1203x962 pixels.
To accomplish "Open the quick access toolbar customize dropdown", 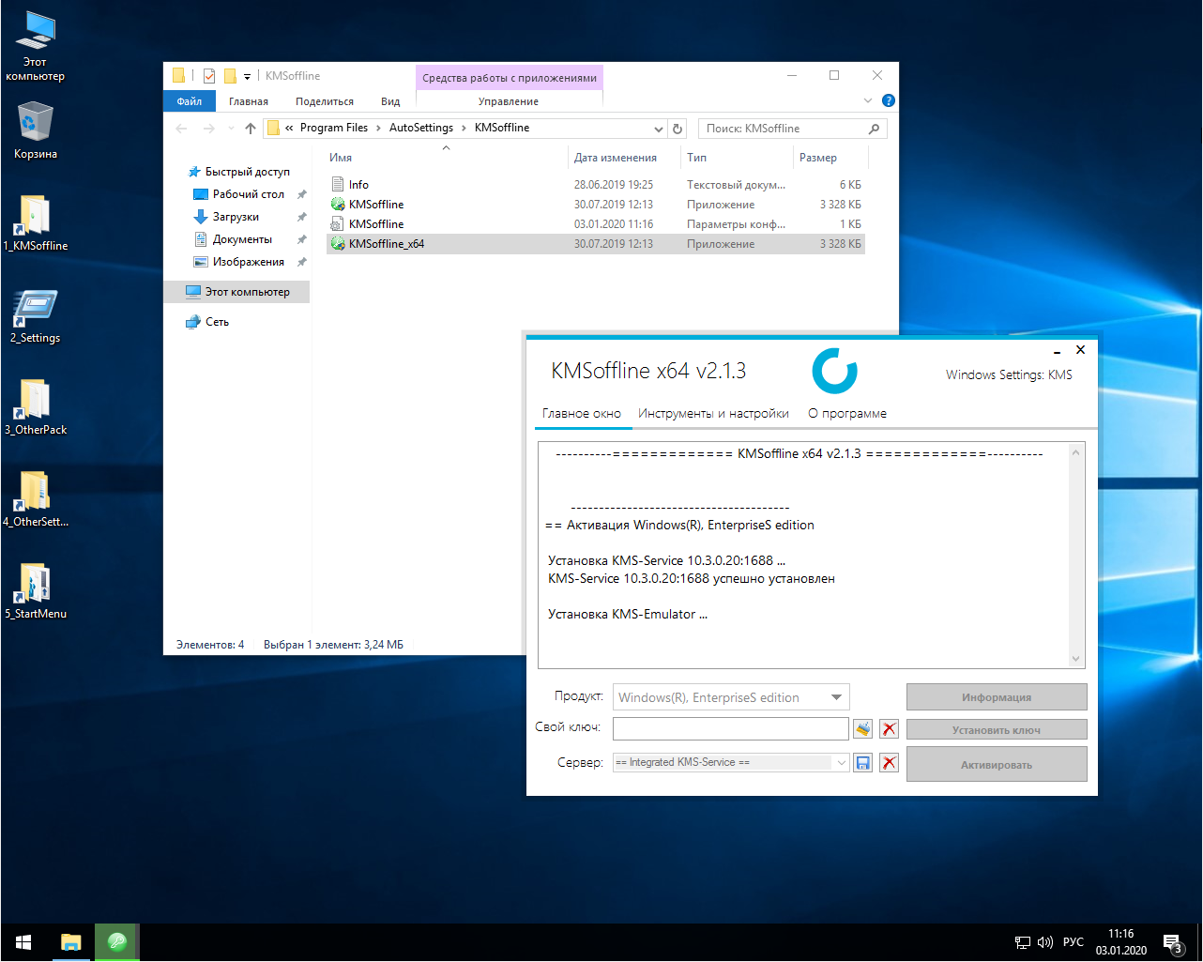I will click(x=248, y=76).
